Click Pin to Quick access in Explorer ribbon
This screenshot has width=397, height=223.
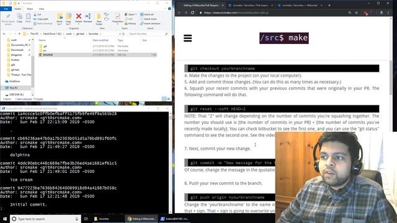click(x=8, y=19)
